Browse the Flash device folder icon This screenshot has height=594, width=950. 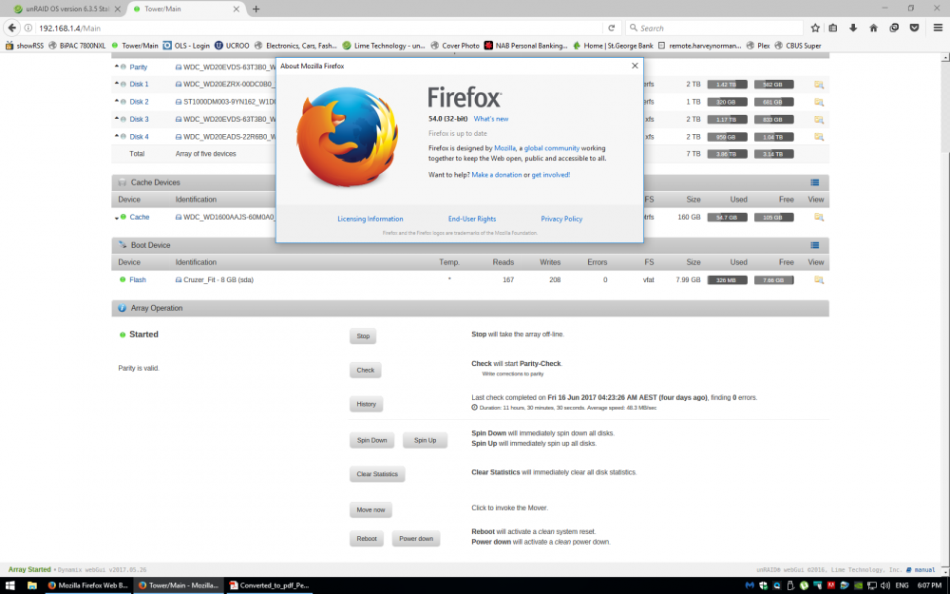coord(819,280)
